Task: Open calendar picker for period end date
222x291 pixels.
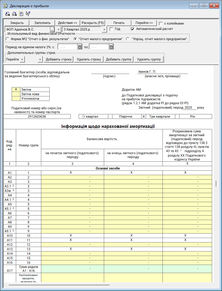Action: (111, 47)
